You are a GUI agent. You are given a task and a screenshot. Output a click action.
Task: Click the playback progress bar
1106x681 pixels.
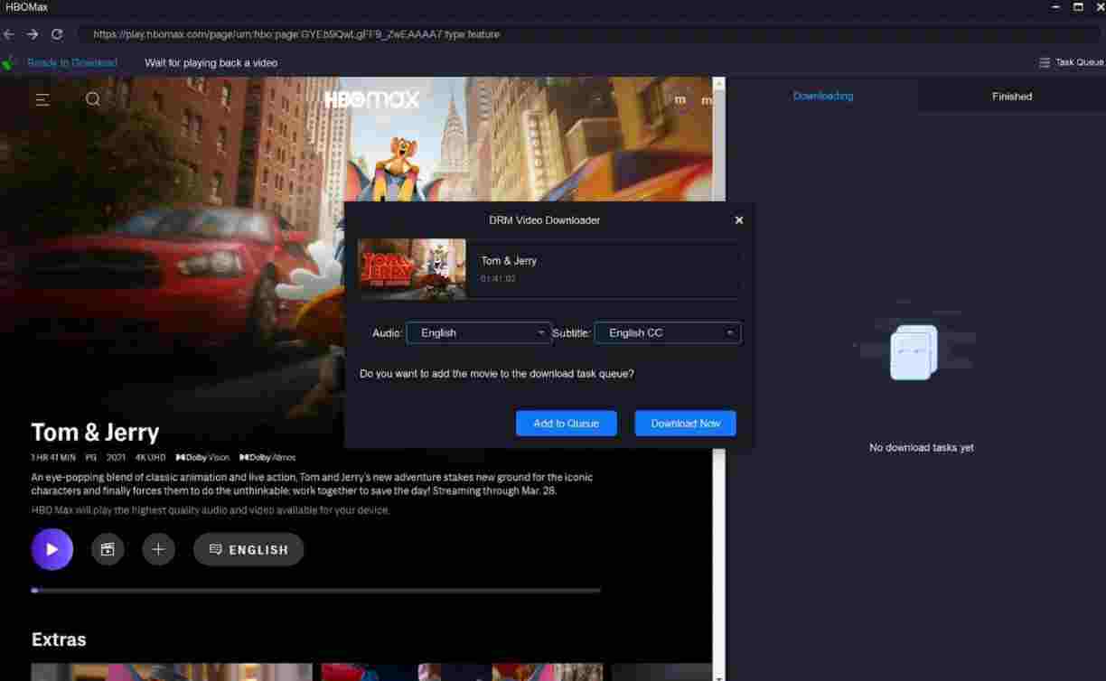click(315, 591)
